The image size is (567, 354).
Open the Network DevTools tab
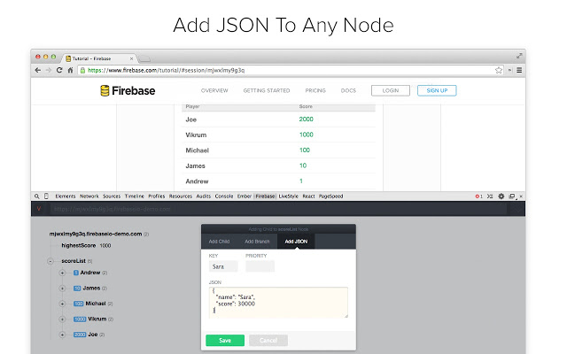[x=89, y=196]
